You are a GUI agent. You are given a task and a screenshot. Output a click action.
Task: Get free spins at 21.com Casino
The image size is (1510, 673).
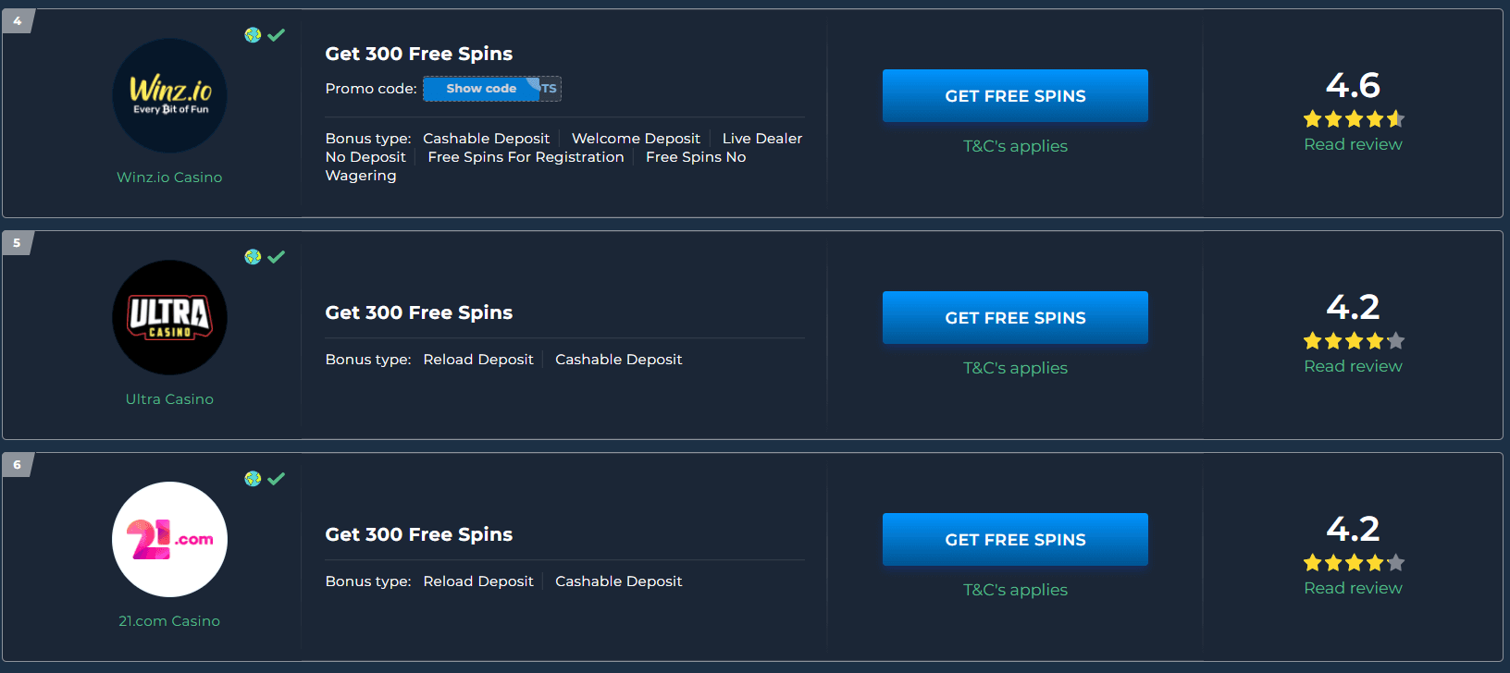[x=1015, y=540]
